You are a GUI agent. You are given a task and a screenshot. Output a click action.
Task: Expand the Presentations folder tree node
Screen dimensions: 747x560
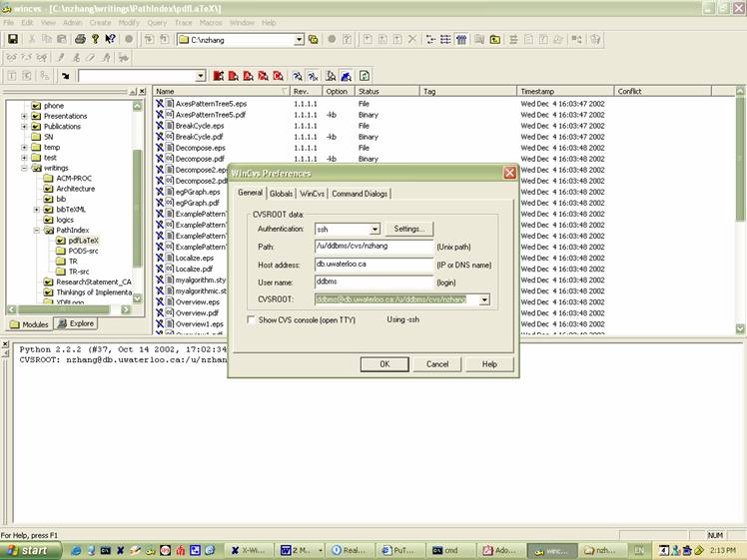[x=24, y=116]
